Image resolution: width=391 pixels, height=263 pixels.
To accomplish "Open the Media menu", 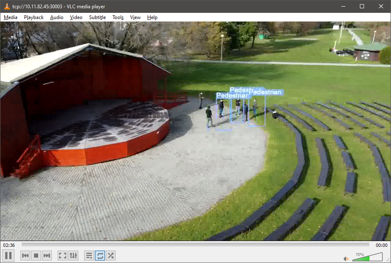I will (10, 17).
